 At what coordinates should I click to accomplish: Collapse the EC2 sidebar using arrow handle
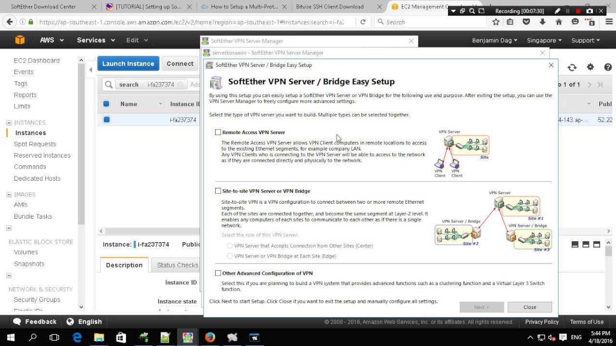91,70
